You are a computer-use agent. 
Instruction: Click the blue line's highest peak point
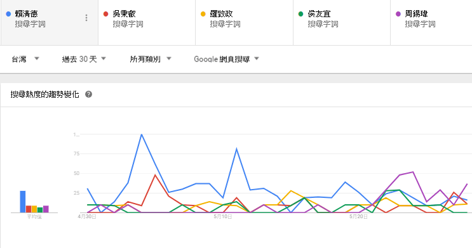click(142, 134)
